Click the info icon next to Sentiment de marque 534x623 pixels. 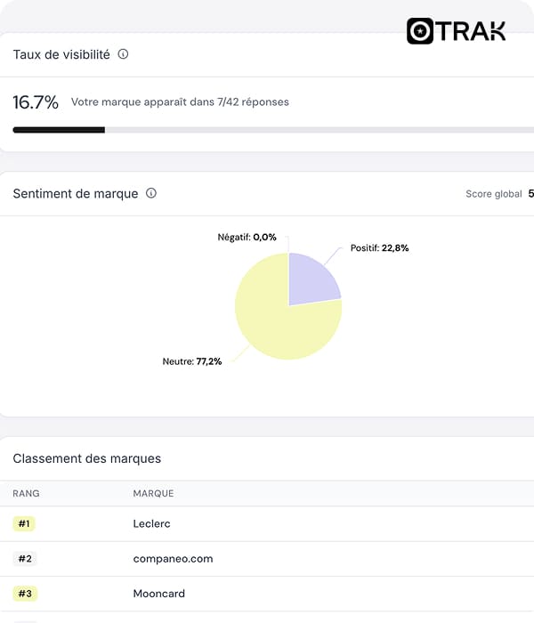(151, 193)
